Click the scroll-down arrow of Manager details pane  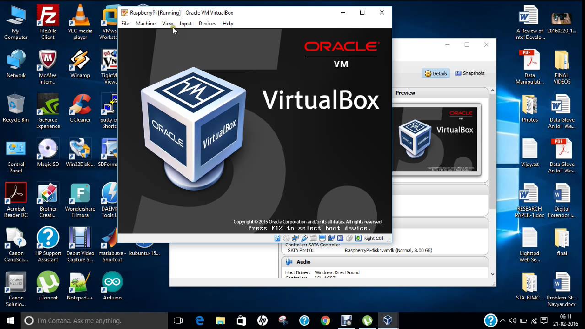(x=493, y=274)
